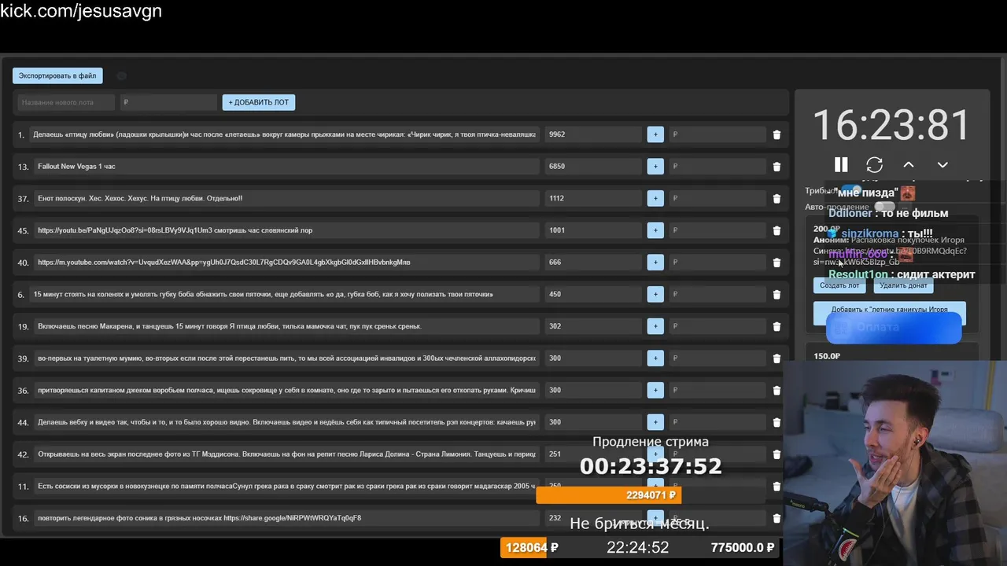Pause the auction timer
This screenshot has height=566, width=1007.
point(841,164)
